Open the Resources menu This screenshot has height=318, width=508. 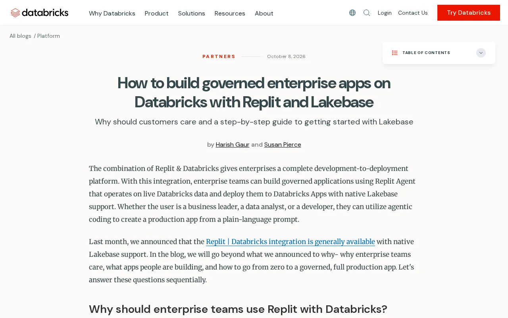(x=230, y=13)
